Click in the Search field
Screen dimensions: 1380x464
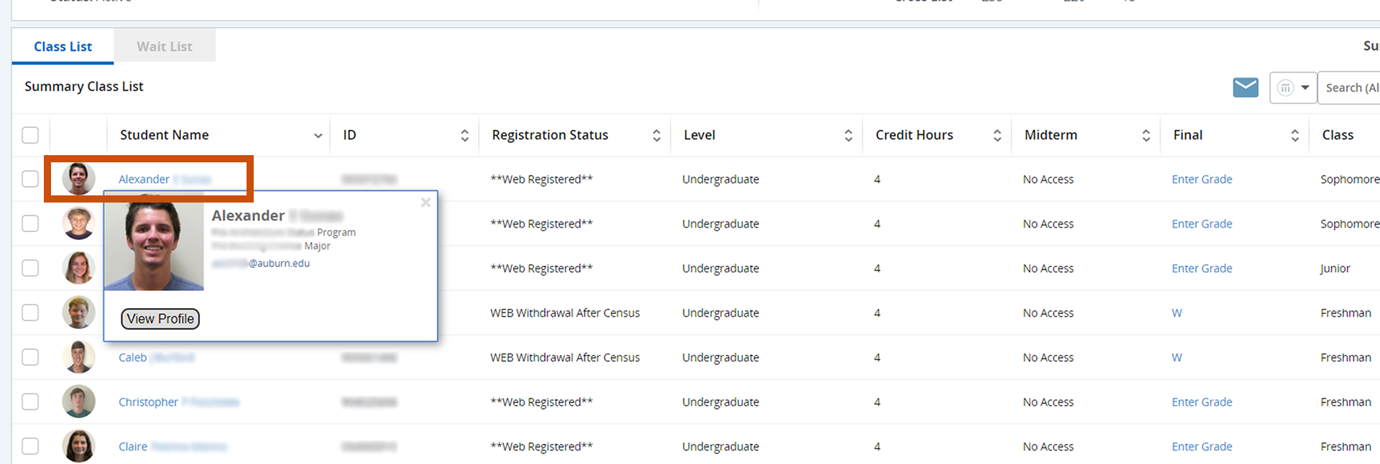click(x=1351, y=88)
